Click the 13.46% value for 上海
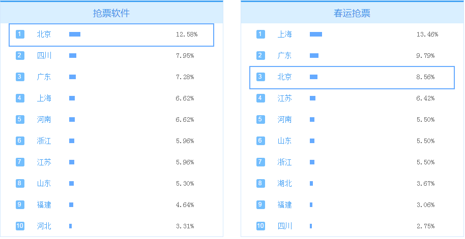Viewport: 465px width, 239px height. click(x=427, y=35)
